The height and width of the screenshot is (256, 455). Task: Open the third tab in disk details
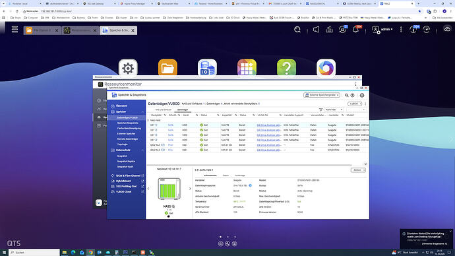click(x=239, y=176)
